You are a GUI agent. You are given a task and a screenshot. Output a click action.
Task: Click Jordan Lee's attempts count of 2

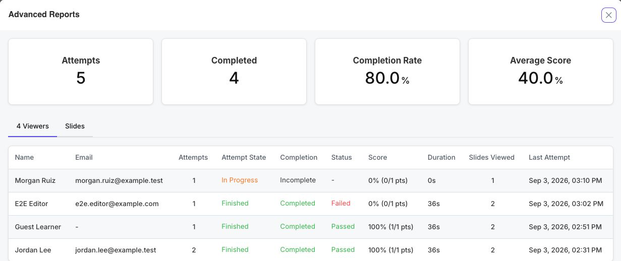194,250
